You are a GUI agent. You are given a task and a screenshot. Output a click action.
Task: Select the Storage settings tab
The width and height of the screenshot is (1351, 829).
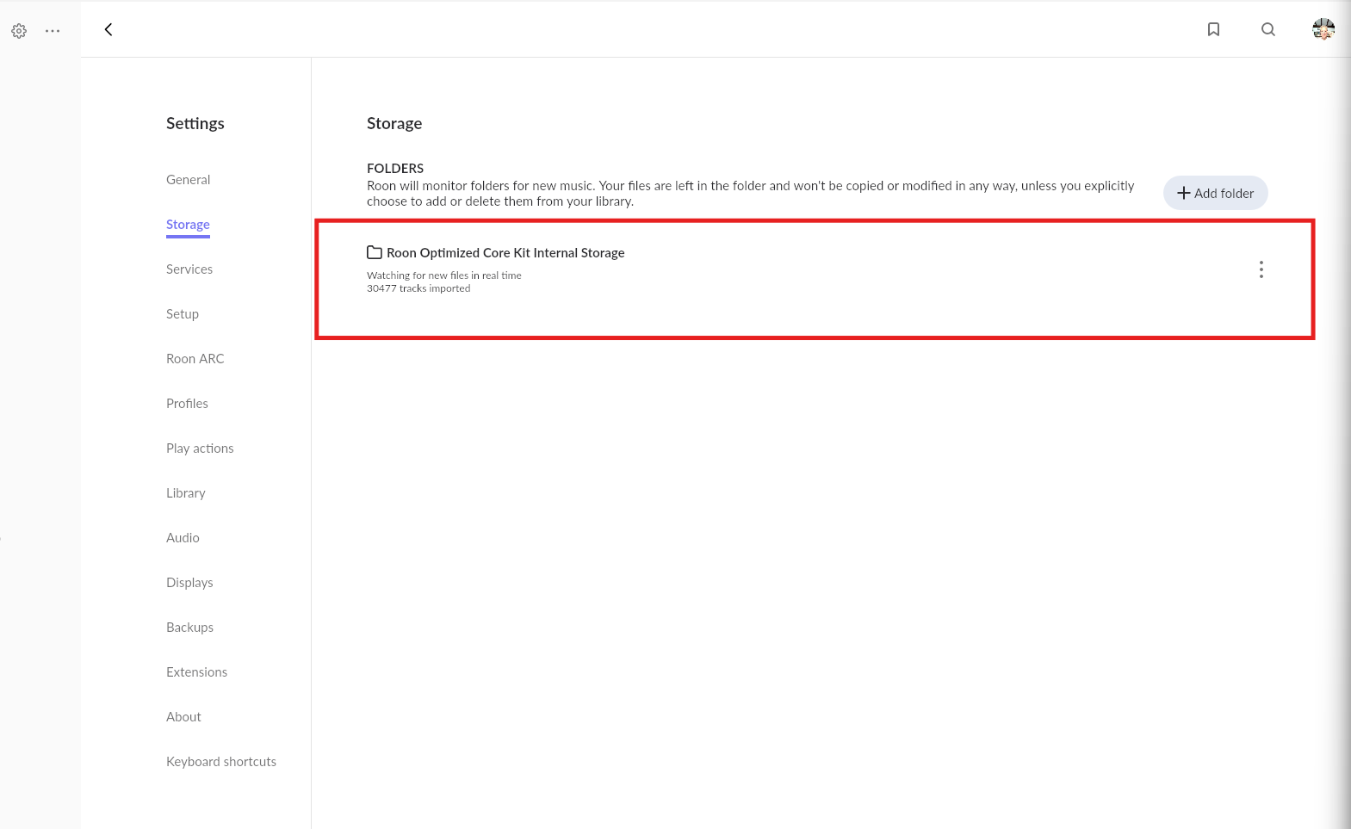coord(188,225)
